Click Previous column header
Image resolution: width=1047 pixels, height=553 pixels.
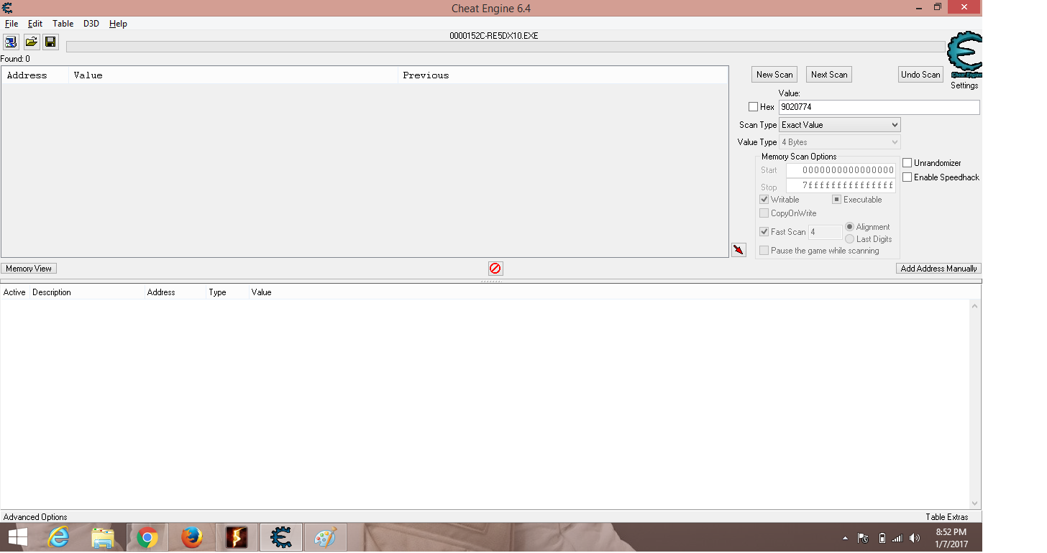(563, 75)
